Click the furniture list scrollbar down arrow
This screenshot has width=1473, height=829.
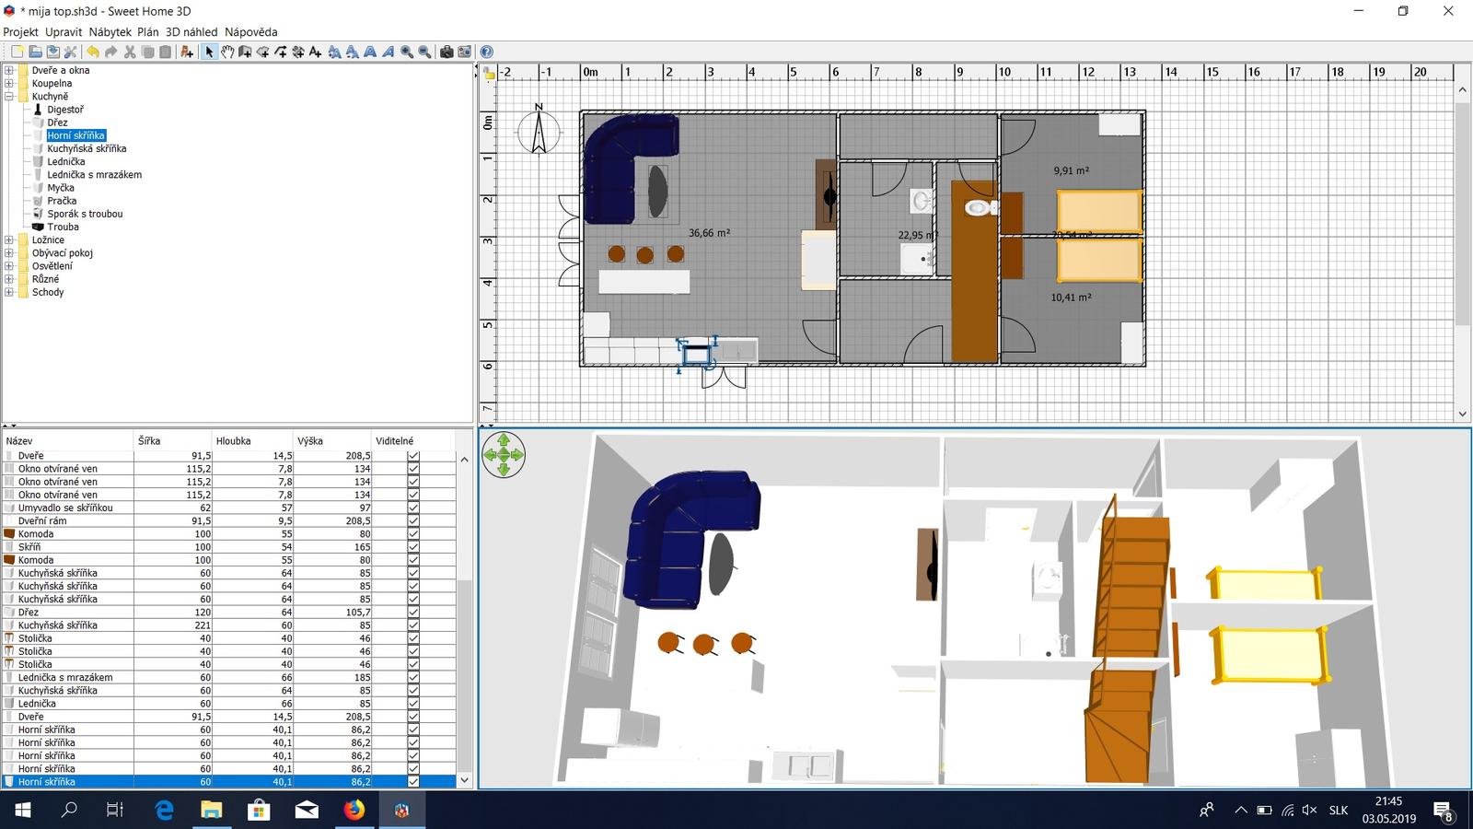click(464, 780)
